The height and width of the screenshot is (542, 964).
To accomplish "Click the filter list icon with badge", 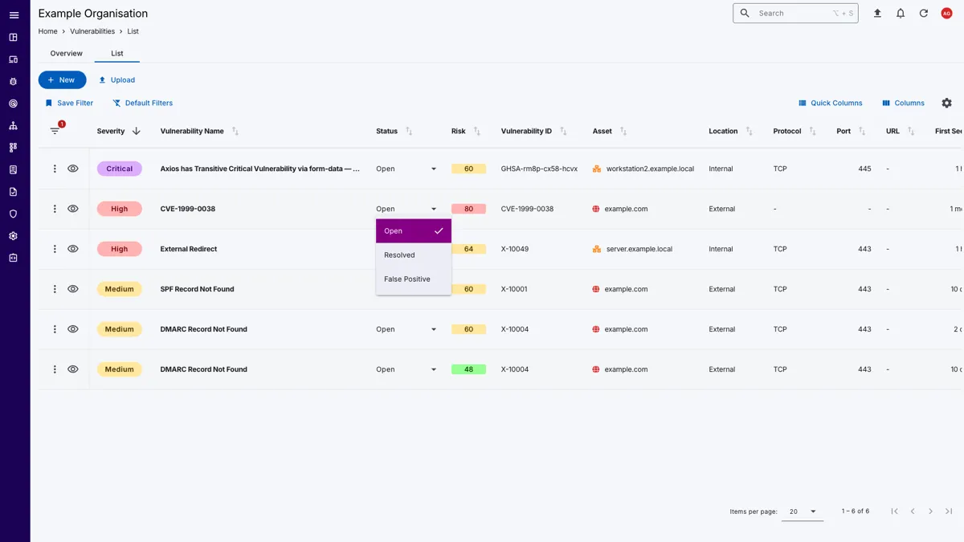I will 55,131.
